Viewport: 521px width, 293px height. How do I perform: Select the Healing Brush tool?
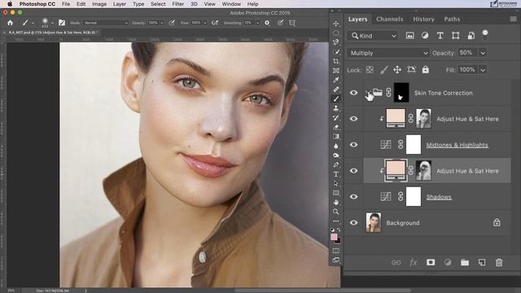tap(336, 90)
